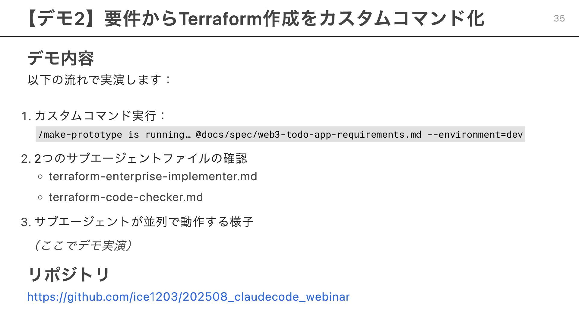Image resolution: width=579 pixels, height=326 pixels.
Task: Click @docs/spec/web3-todo-app-requirements.md path in code
Action: (308, 134)
